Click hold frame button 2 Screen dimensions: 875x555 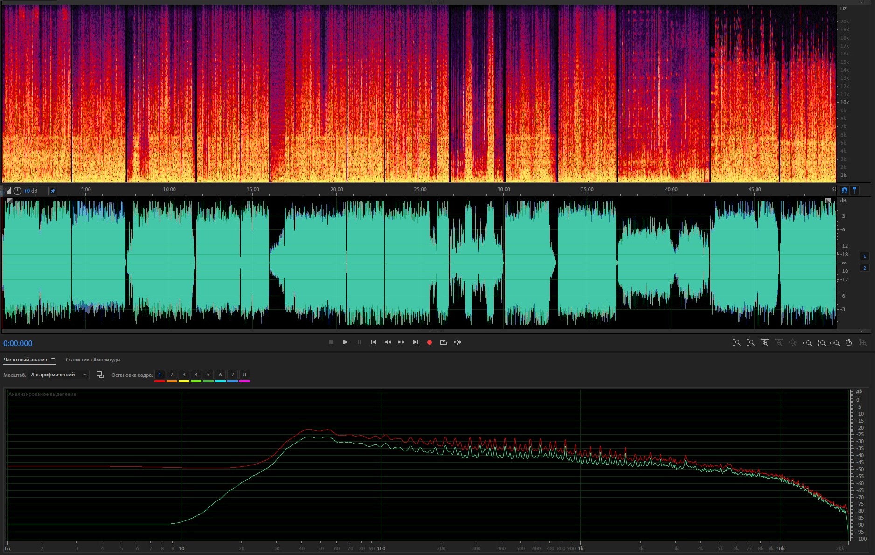(x=172, y=375)
